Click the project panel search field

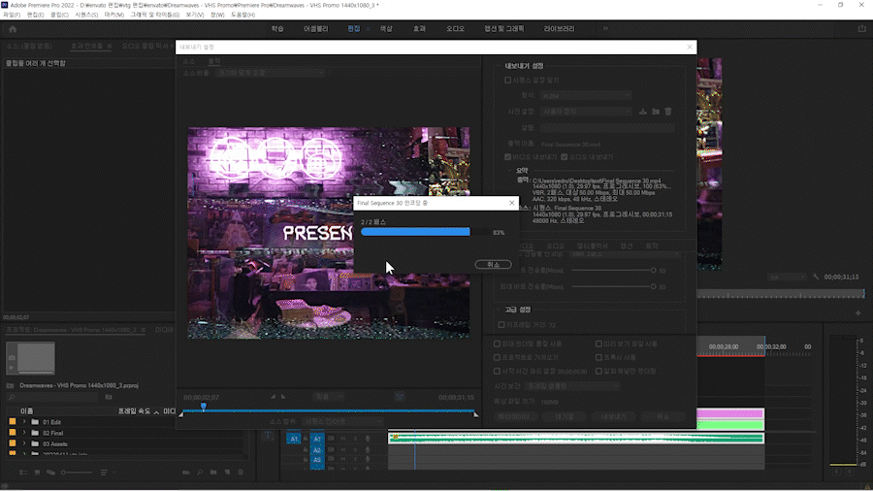[53, 397]
